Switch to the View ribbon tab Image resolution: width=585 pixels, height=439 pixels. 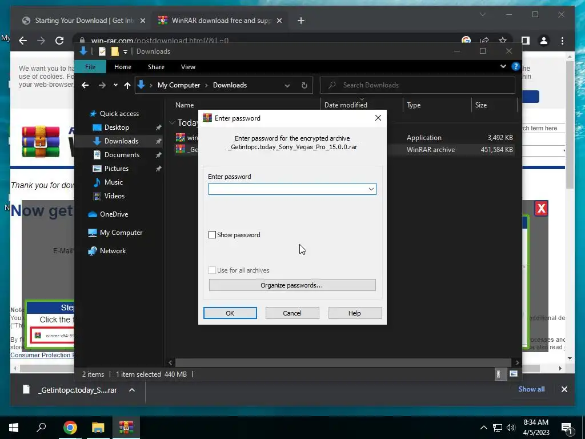(x=188, y=67)
